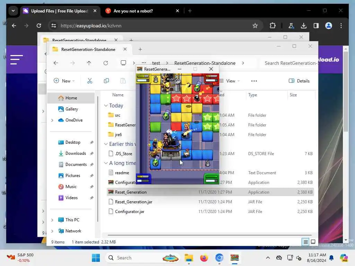Click the taskbar Search box
Screen dimensions: 355x266
[x=142, y=258]
